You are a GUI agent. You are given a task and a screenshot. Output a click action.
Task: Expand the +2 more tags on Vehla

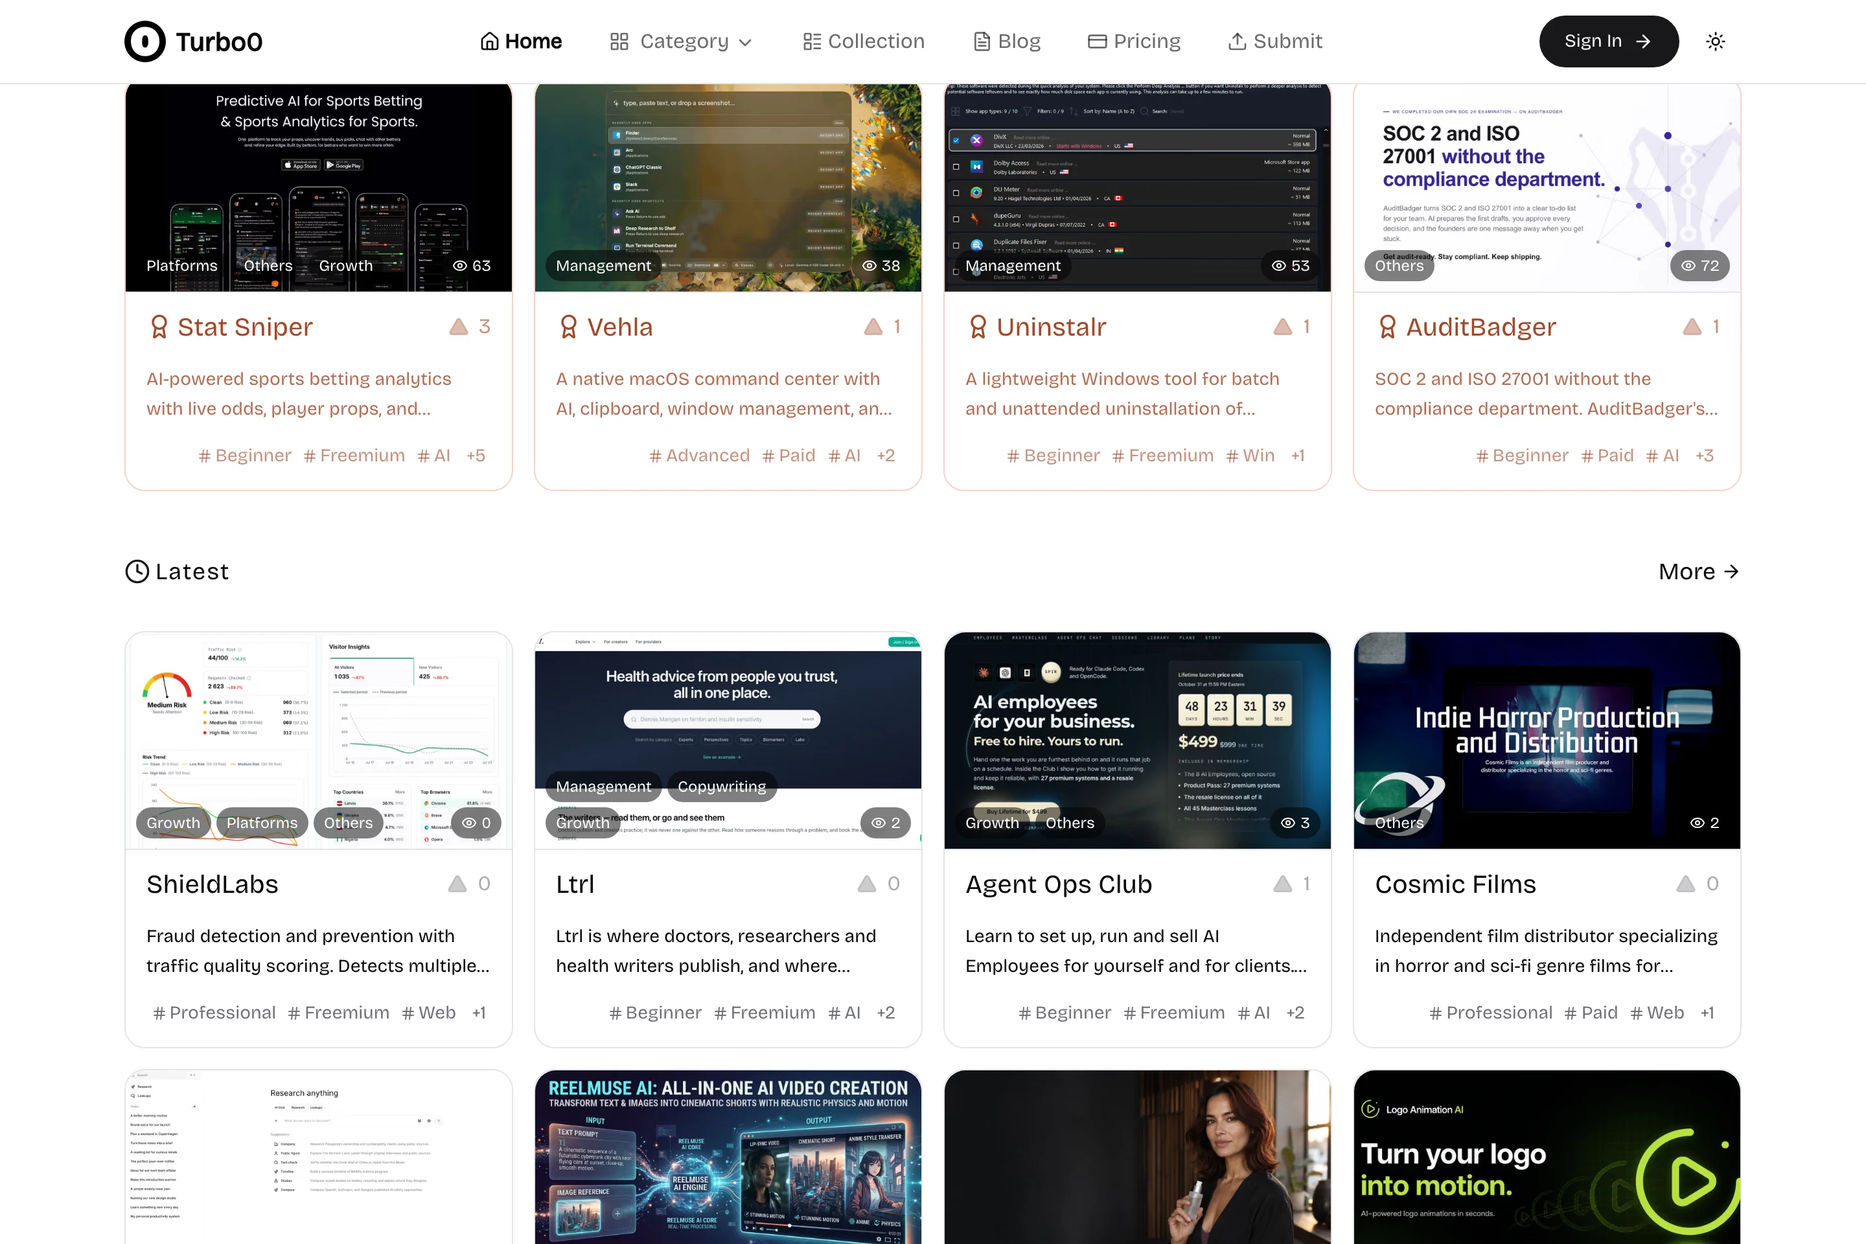point(886,455)
